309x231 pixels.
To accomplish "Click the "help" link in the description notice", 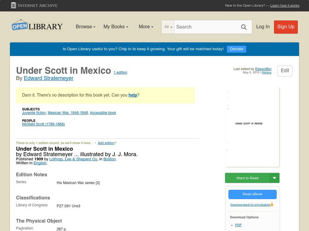I will (132, 95).
